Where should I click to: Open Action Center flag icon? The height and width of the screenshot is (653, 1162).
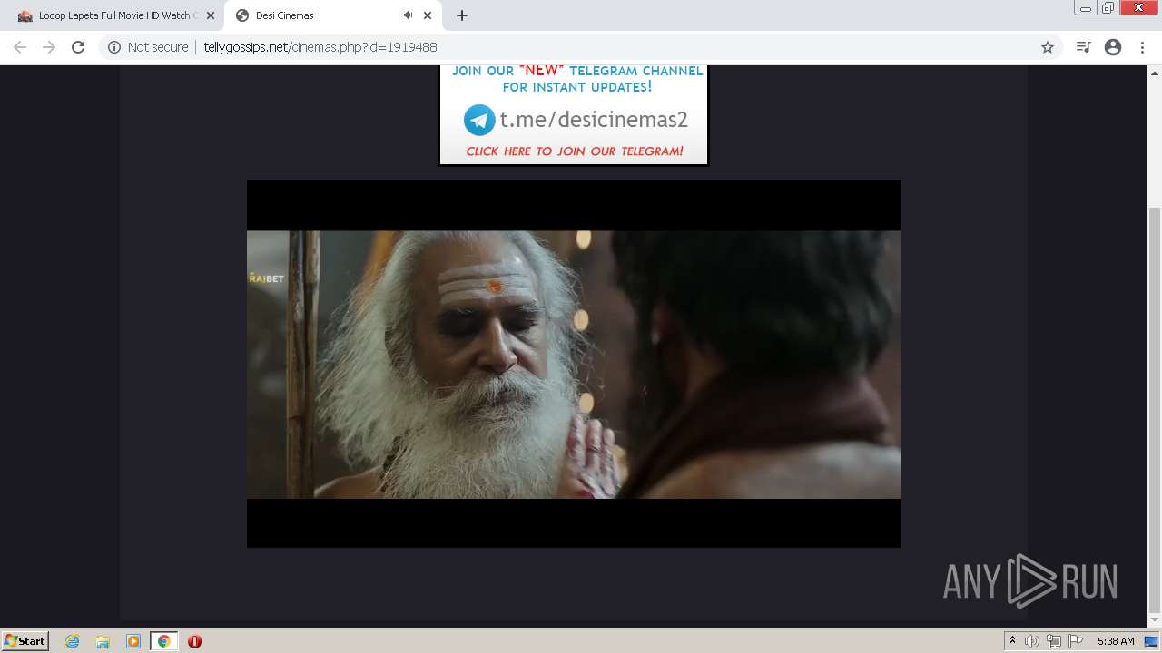(x=1076, y=641)
